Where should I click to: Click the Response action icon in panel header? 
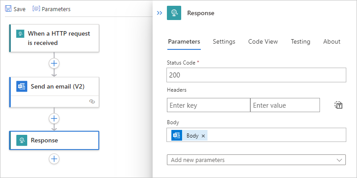174,13
